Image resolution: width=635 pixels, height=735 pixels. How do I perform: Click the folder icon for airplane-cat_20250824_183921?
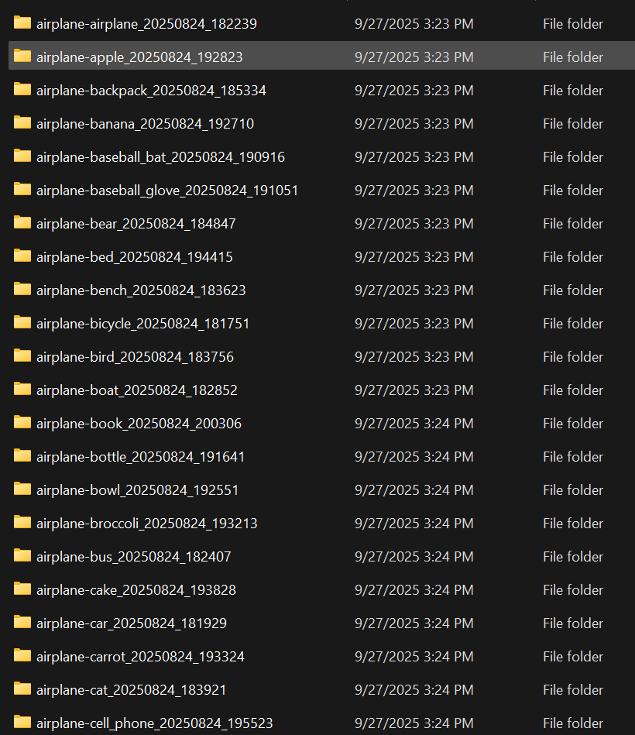point(22,689)
